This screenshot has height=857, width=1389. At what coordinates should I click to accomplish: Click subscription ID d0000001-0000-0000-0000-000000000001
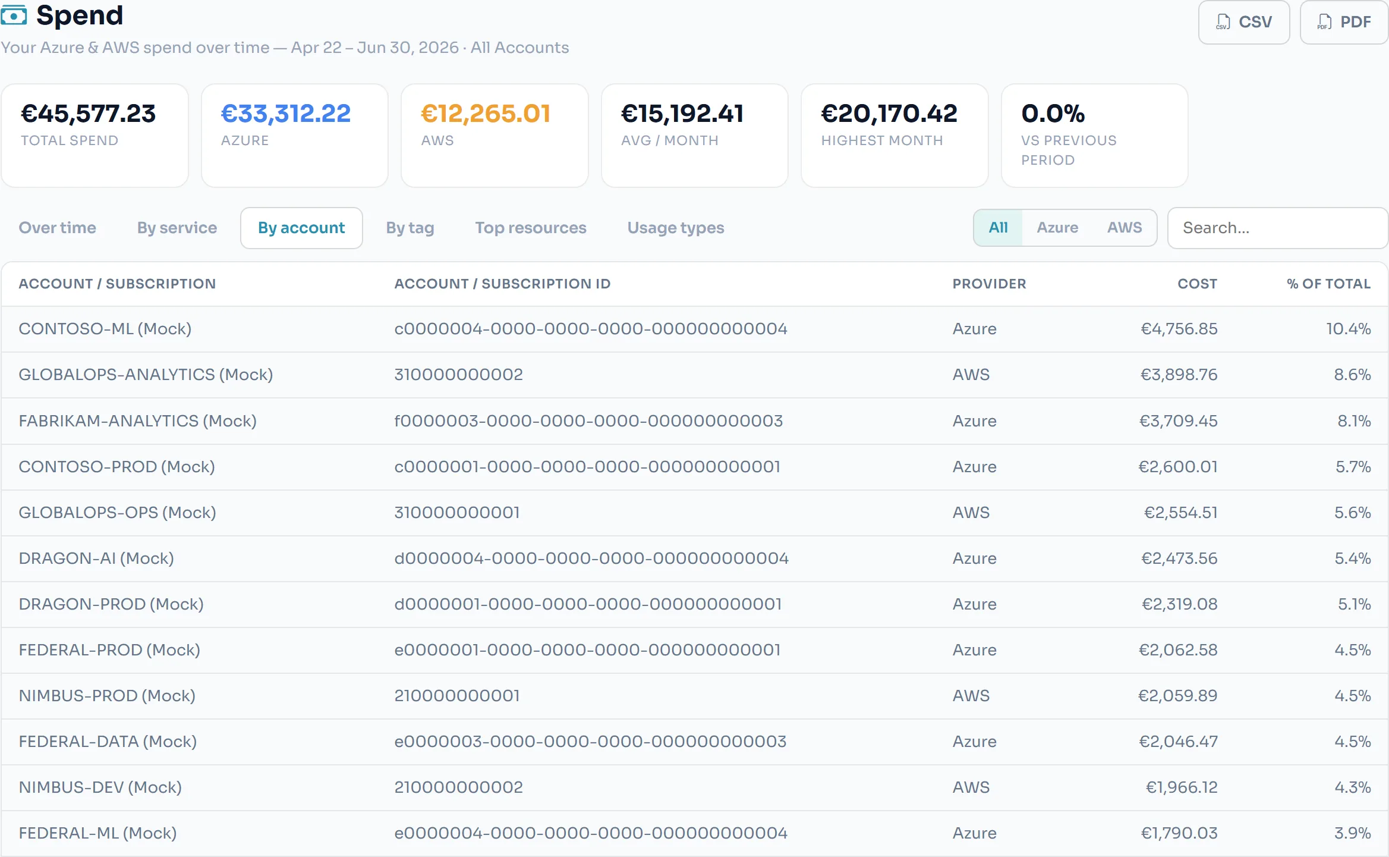[588, 604]
